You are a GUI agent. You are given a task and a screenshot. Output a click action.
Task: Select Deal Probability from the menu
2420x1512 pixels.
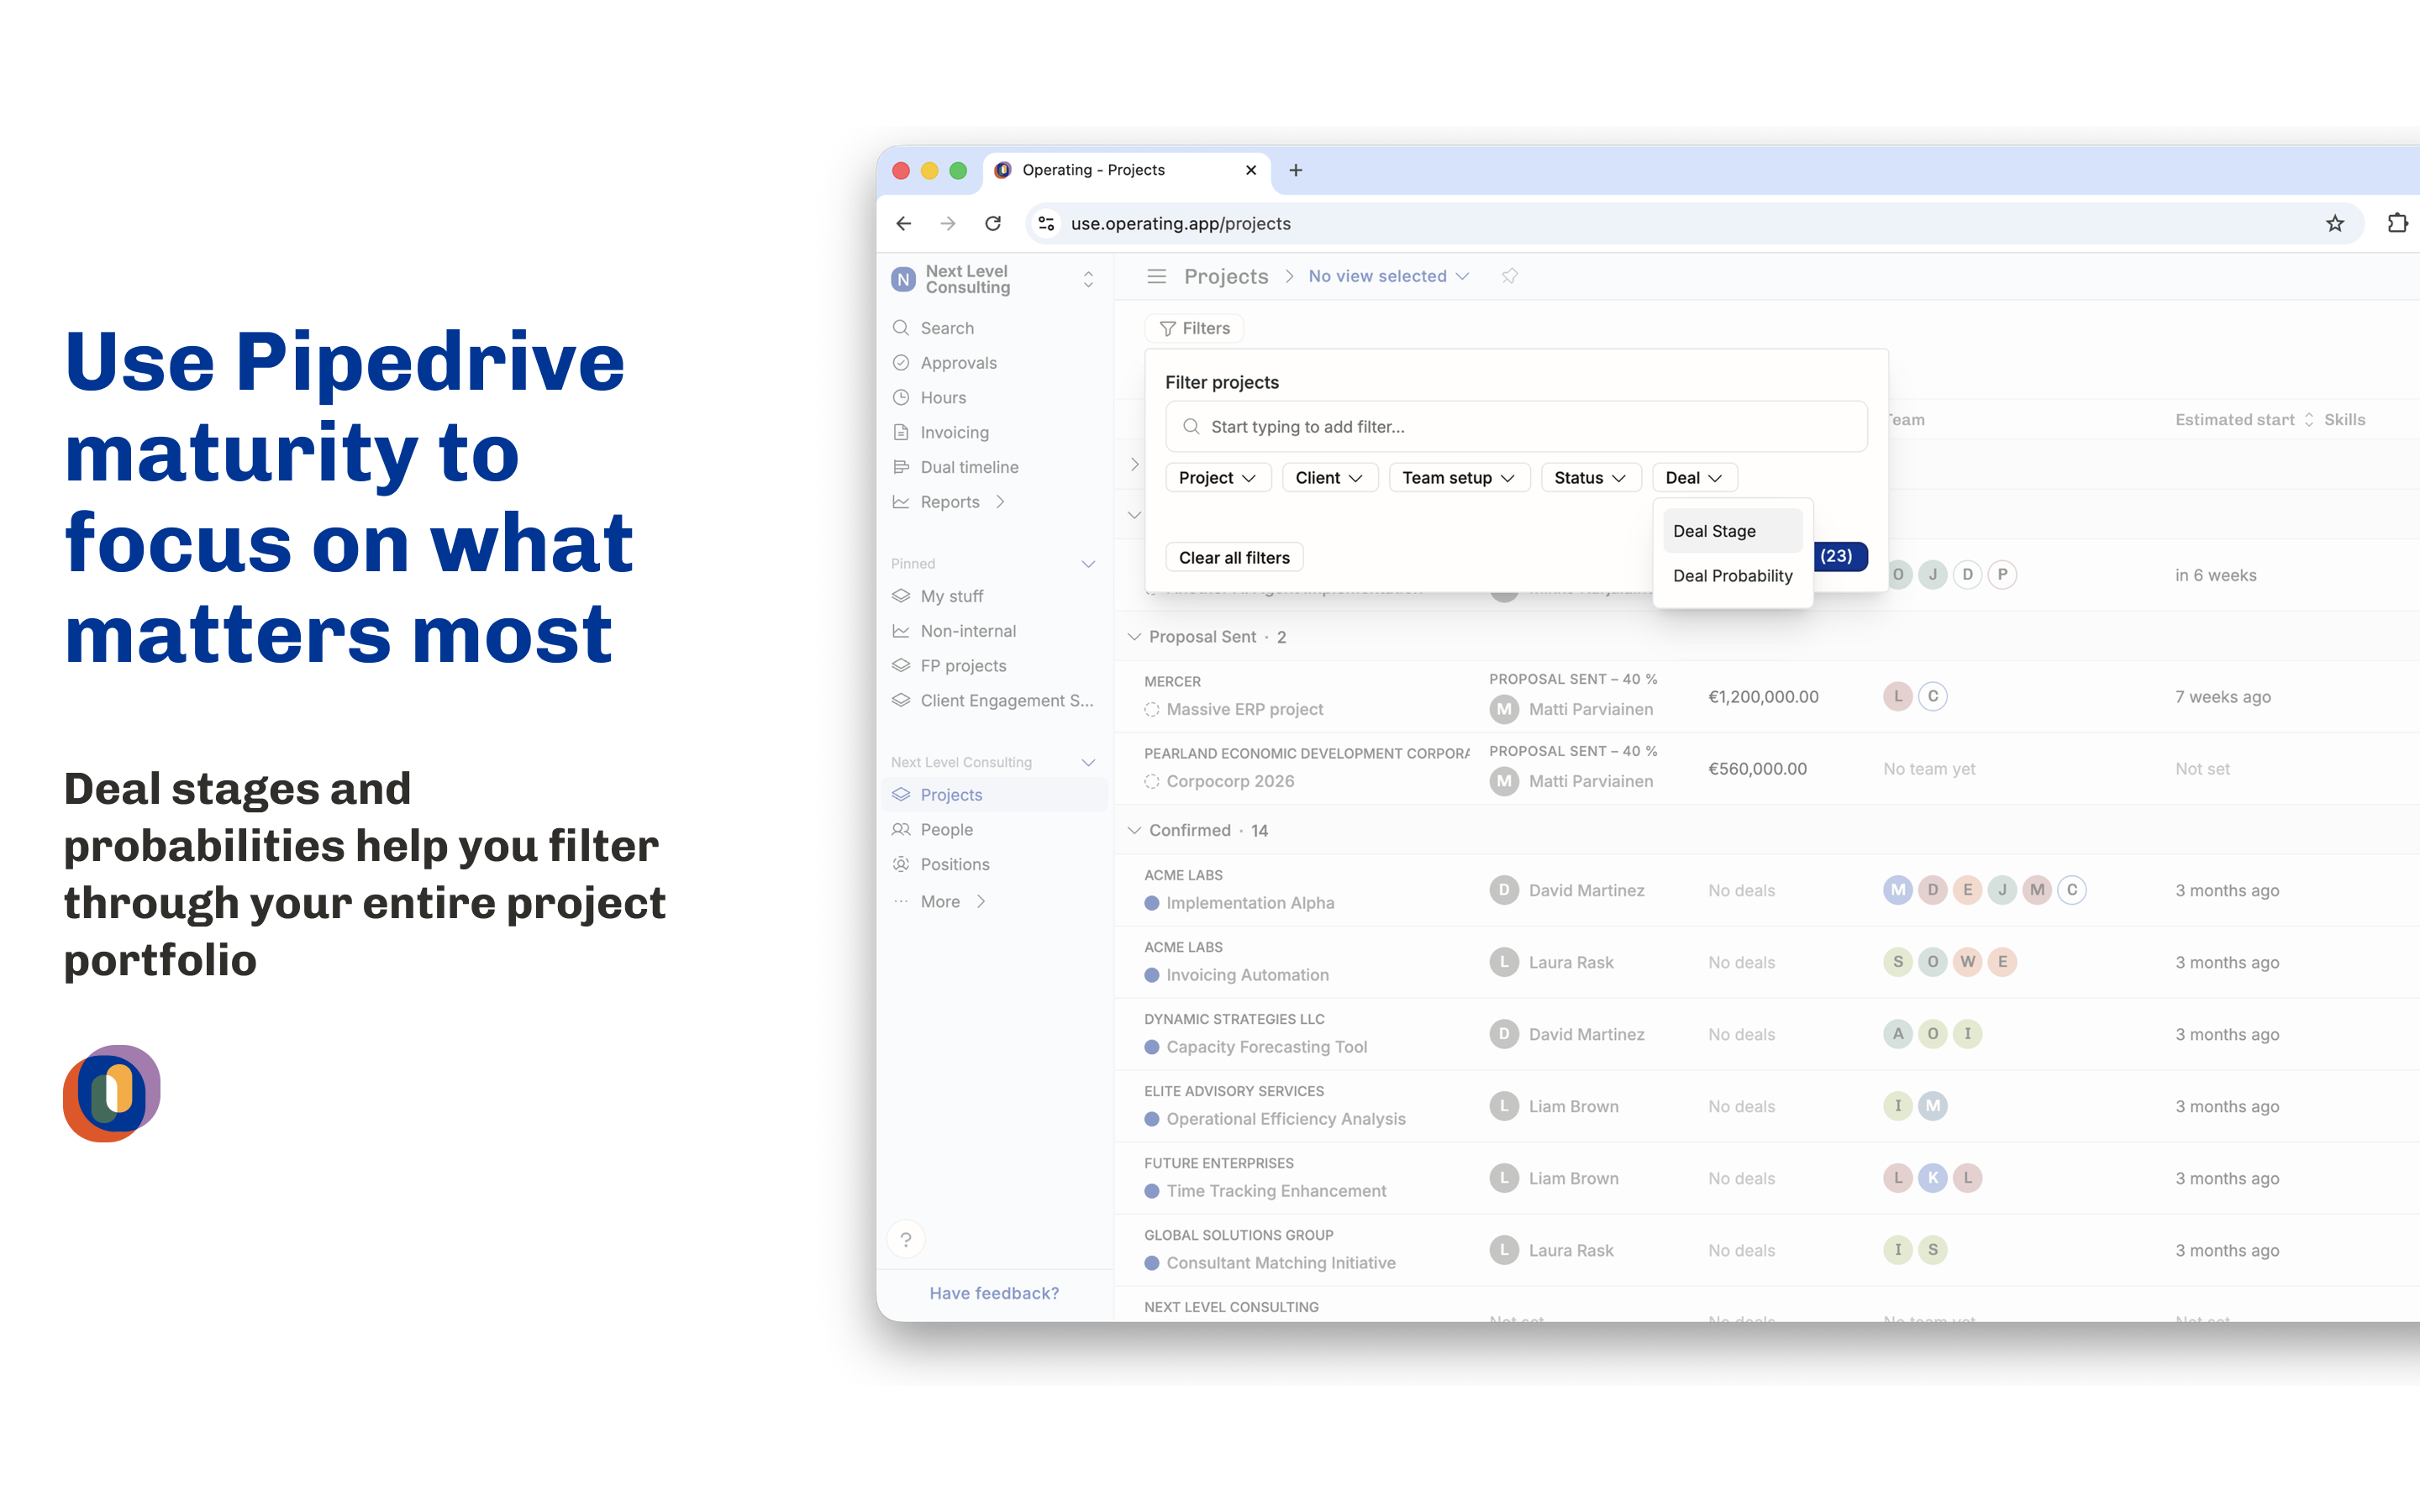[x=1732, y=576]
